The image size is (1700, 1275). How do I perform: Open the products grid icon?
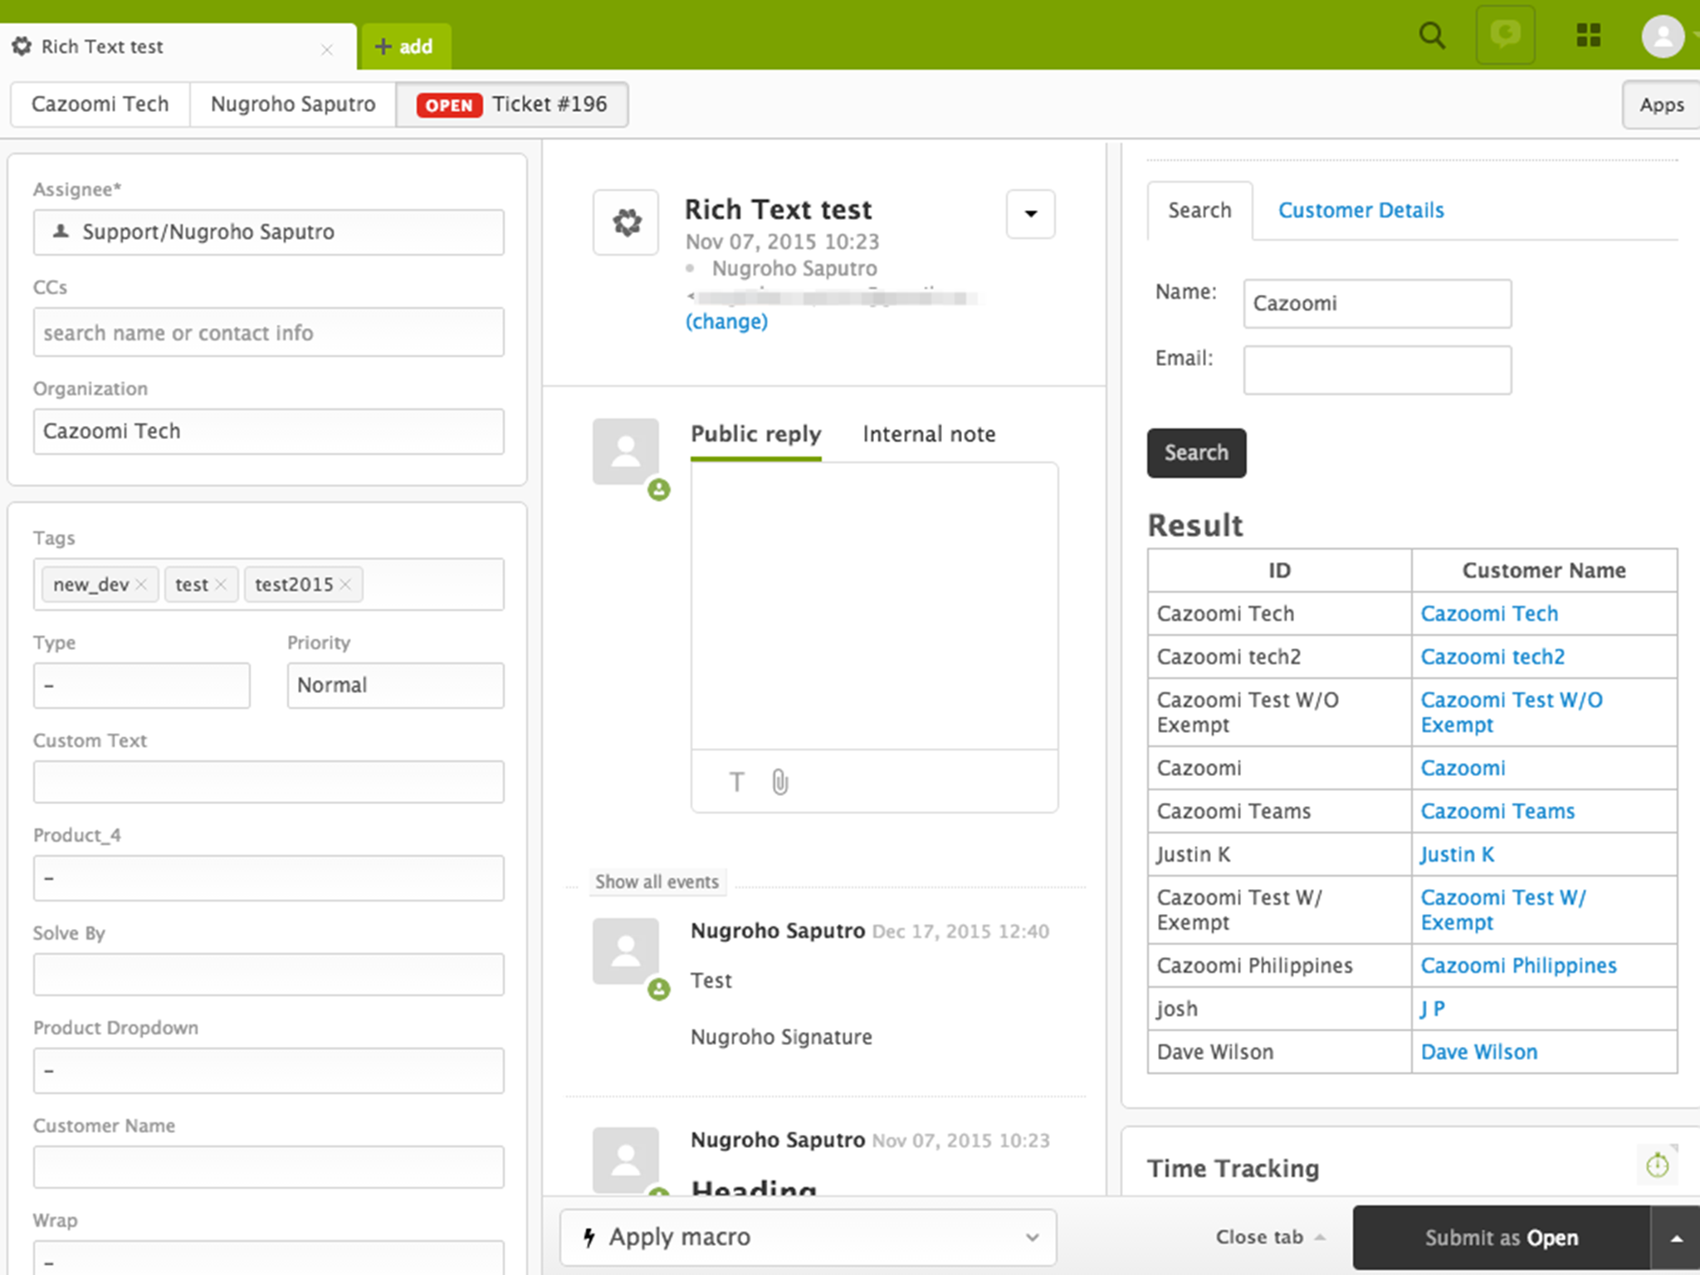1588,35
